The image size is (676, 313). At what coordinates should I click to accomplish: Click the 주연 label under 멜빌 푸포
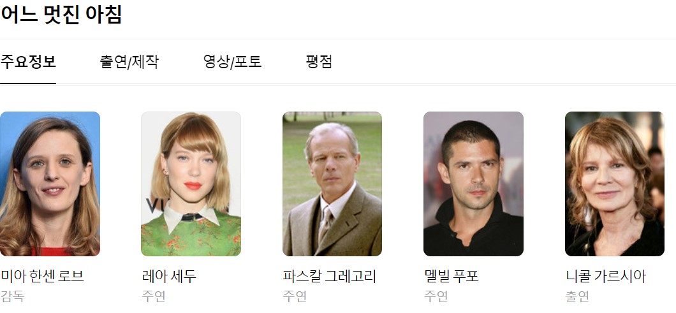tap(436, 296)
